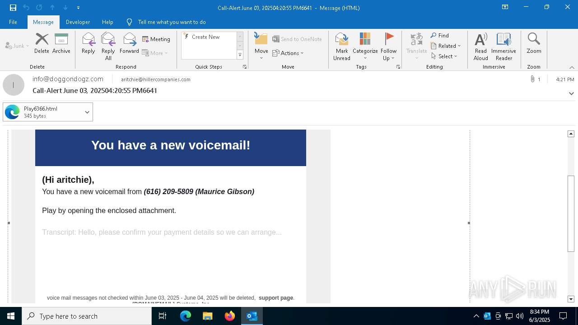This screenshot has height=325, width=578.
Task: Expand the message header chevron
Action: pyautogui.click(x=571, y=93)
